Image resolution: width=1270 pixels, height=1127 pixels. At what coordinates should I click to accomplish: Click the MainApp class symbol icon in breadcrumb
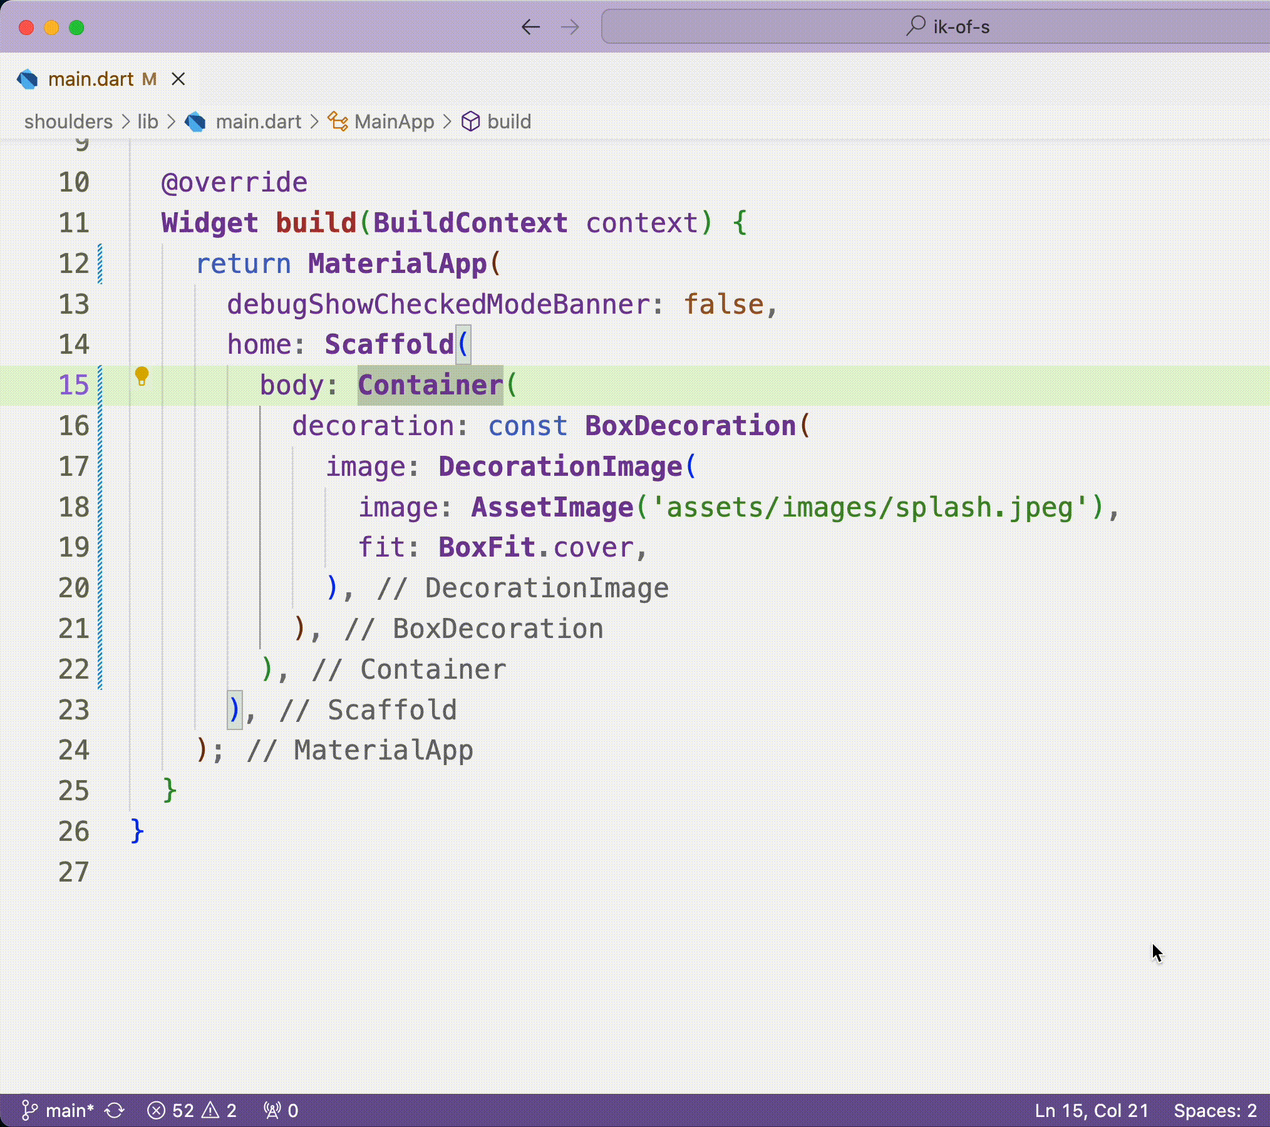338,121
